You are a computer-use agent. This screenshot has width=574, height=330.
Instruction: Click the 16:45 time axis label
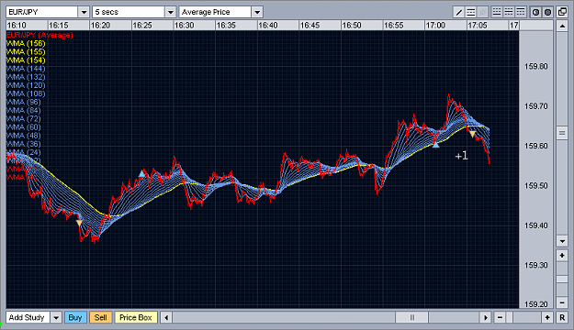[x=310, y=26]
